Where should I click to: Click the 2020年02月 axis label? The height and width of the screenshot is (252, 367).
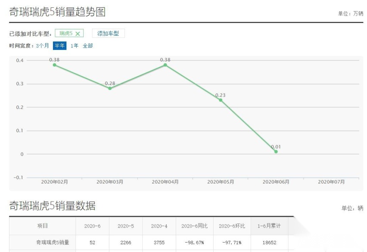(x=55, y=182)
